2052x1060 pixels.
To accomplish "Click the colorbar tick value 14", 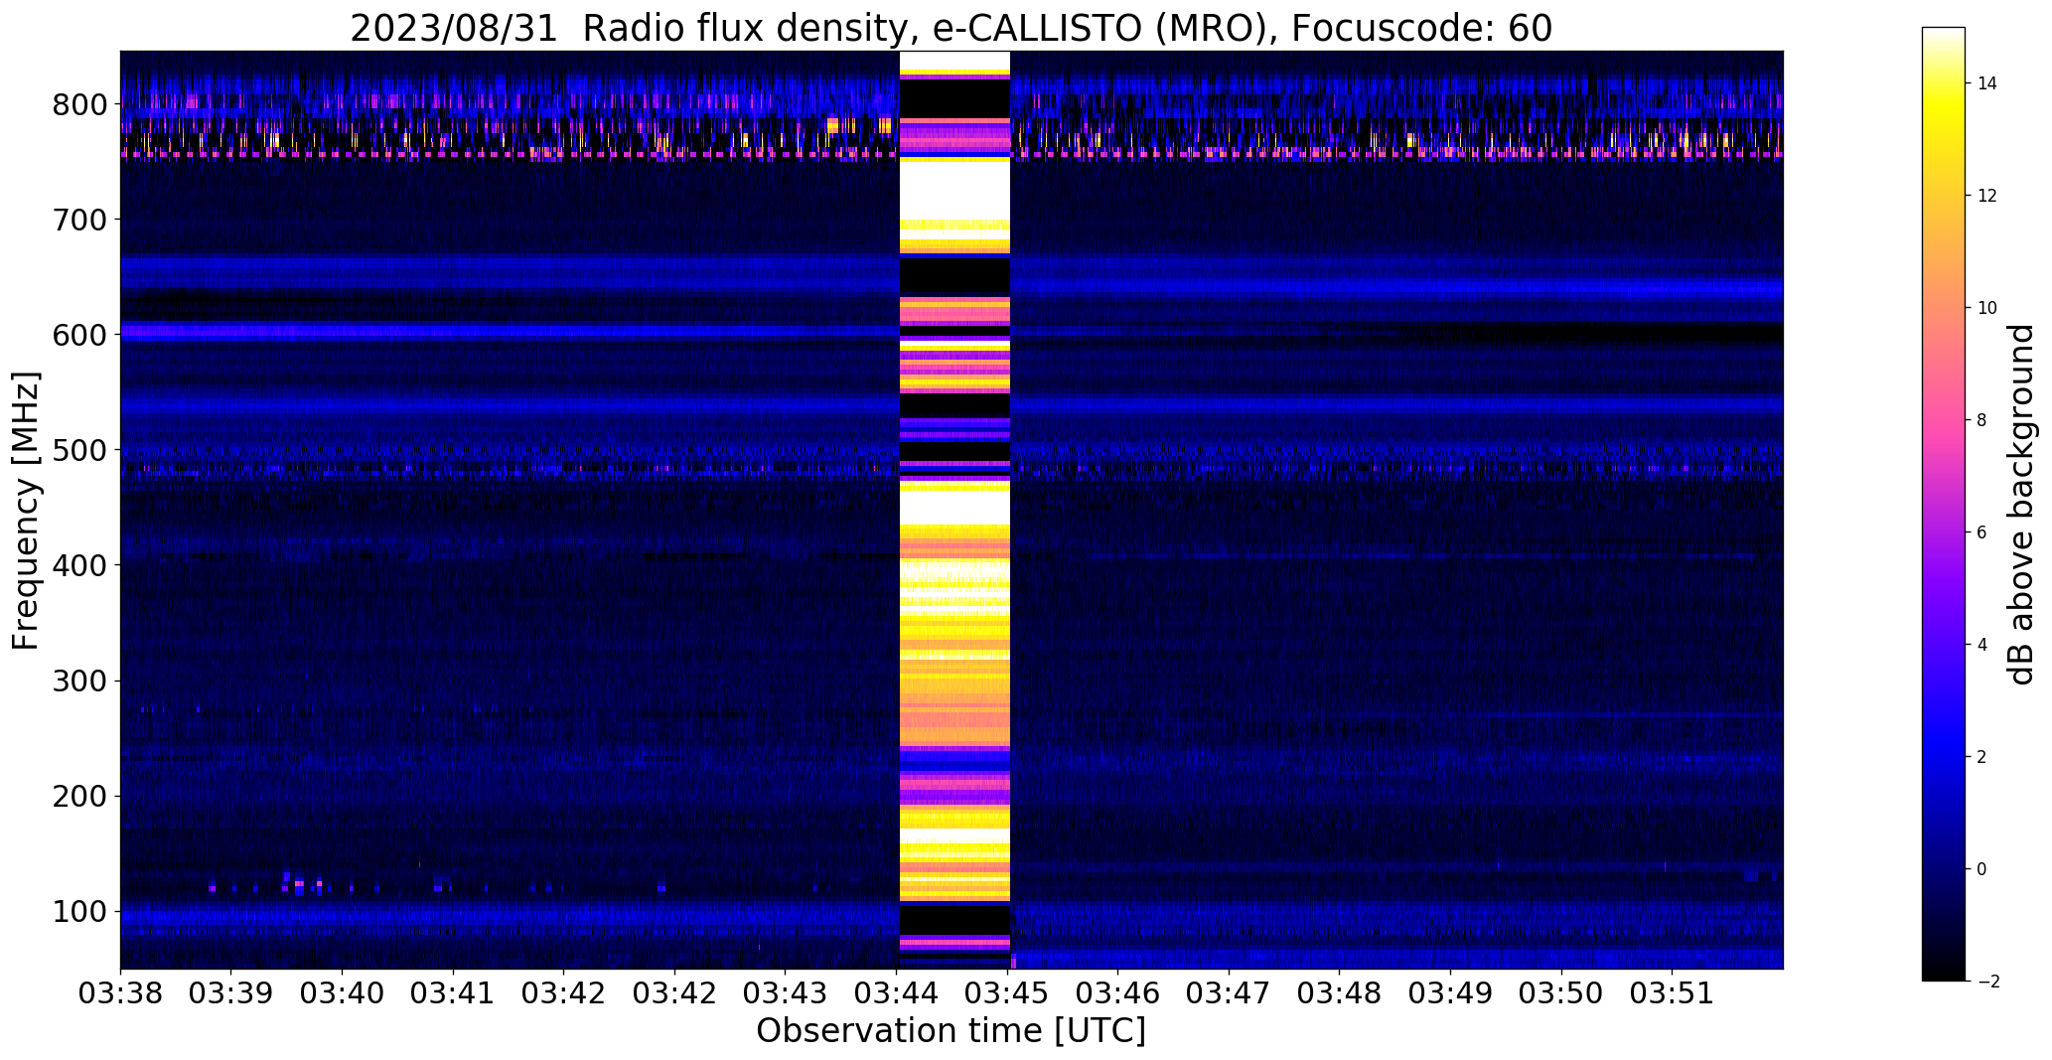I will [x=1987, y=83].
